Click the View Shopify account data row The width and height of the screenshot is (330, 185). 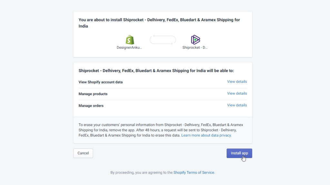[x=163, y=82]
